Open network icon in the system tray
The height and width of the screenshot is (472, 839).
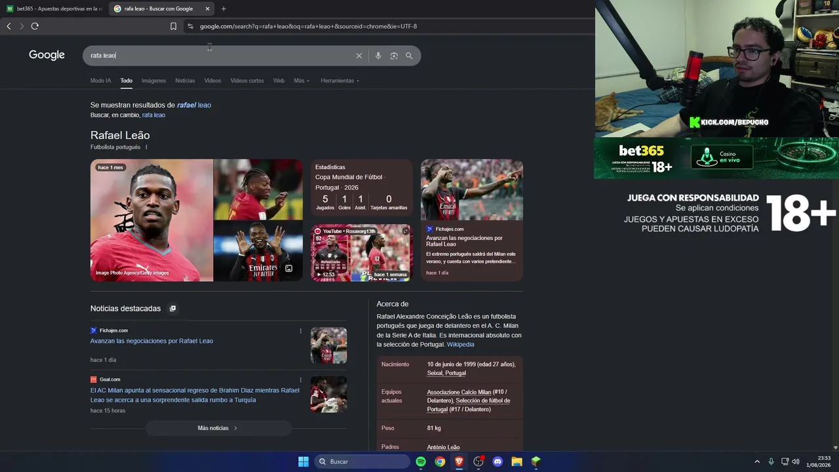[785, 462]
